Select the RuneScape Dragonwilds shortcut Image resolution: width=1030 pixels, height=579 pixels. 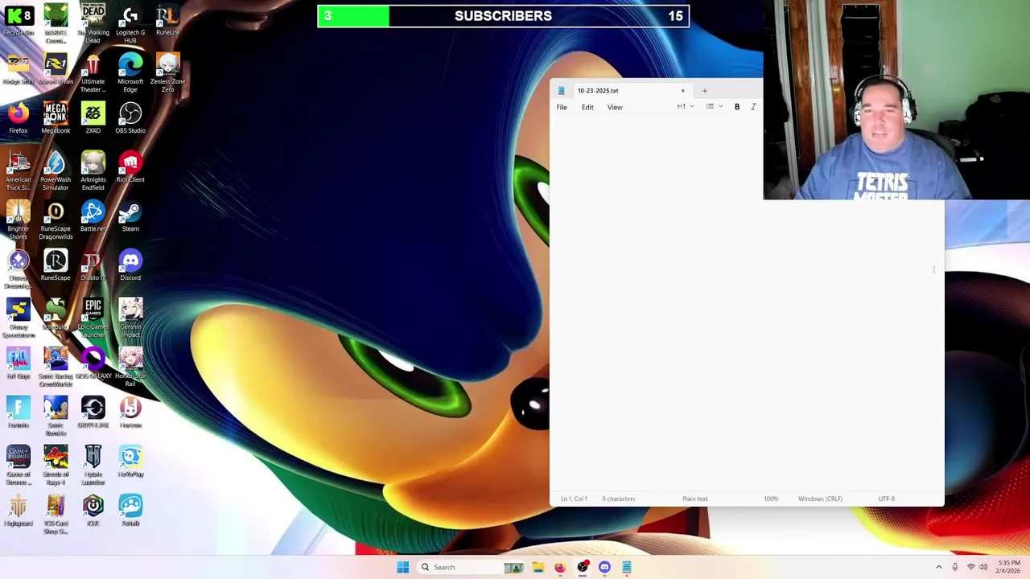coord(56,220)
